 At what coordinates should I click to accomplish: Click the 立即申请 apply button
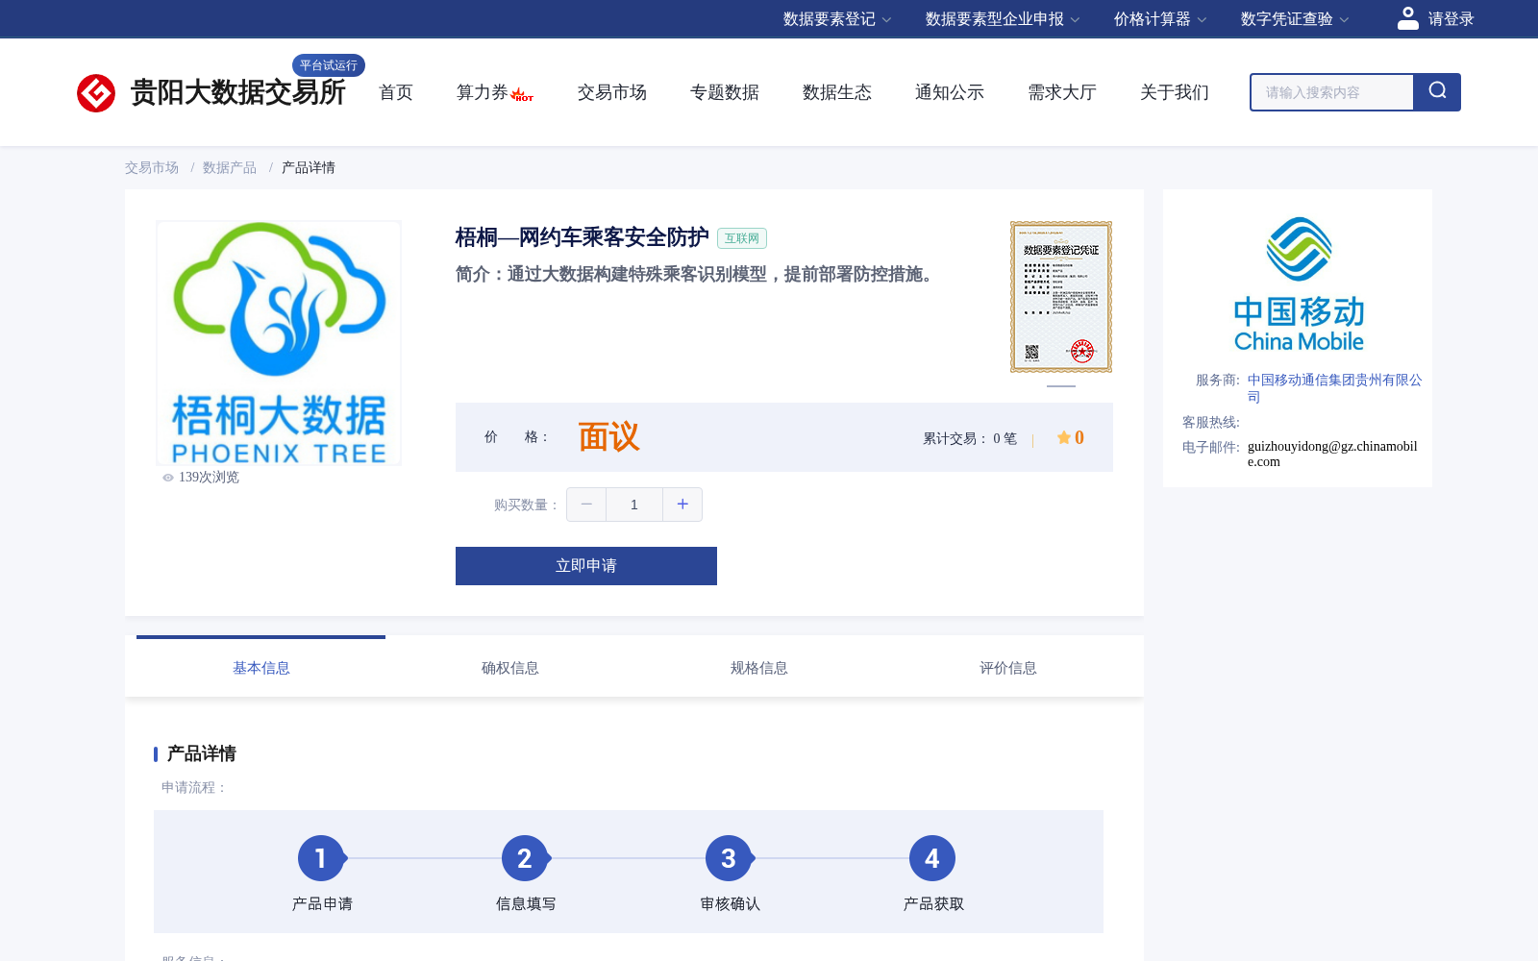click(586, 566)
